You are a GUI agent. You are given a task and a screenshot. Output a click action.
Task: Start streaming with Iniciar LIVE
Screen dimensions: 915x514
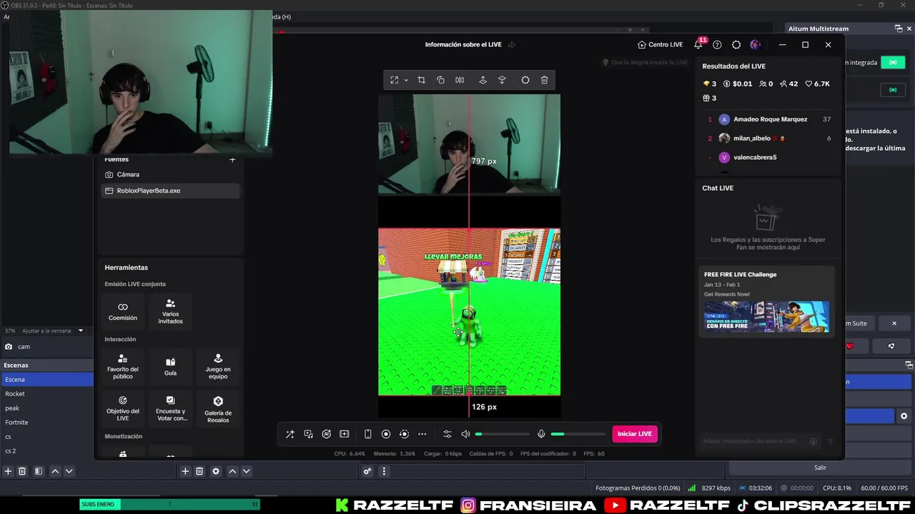(x=635, y=434)
